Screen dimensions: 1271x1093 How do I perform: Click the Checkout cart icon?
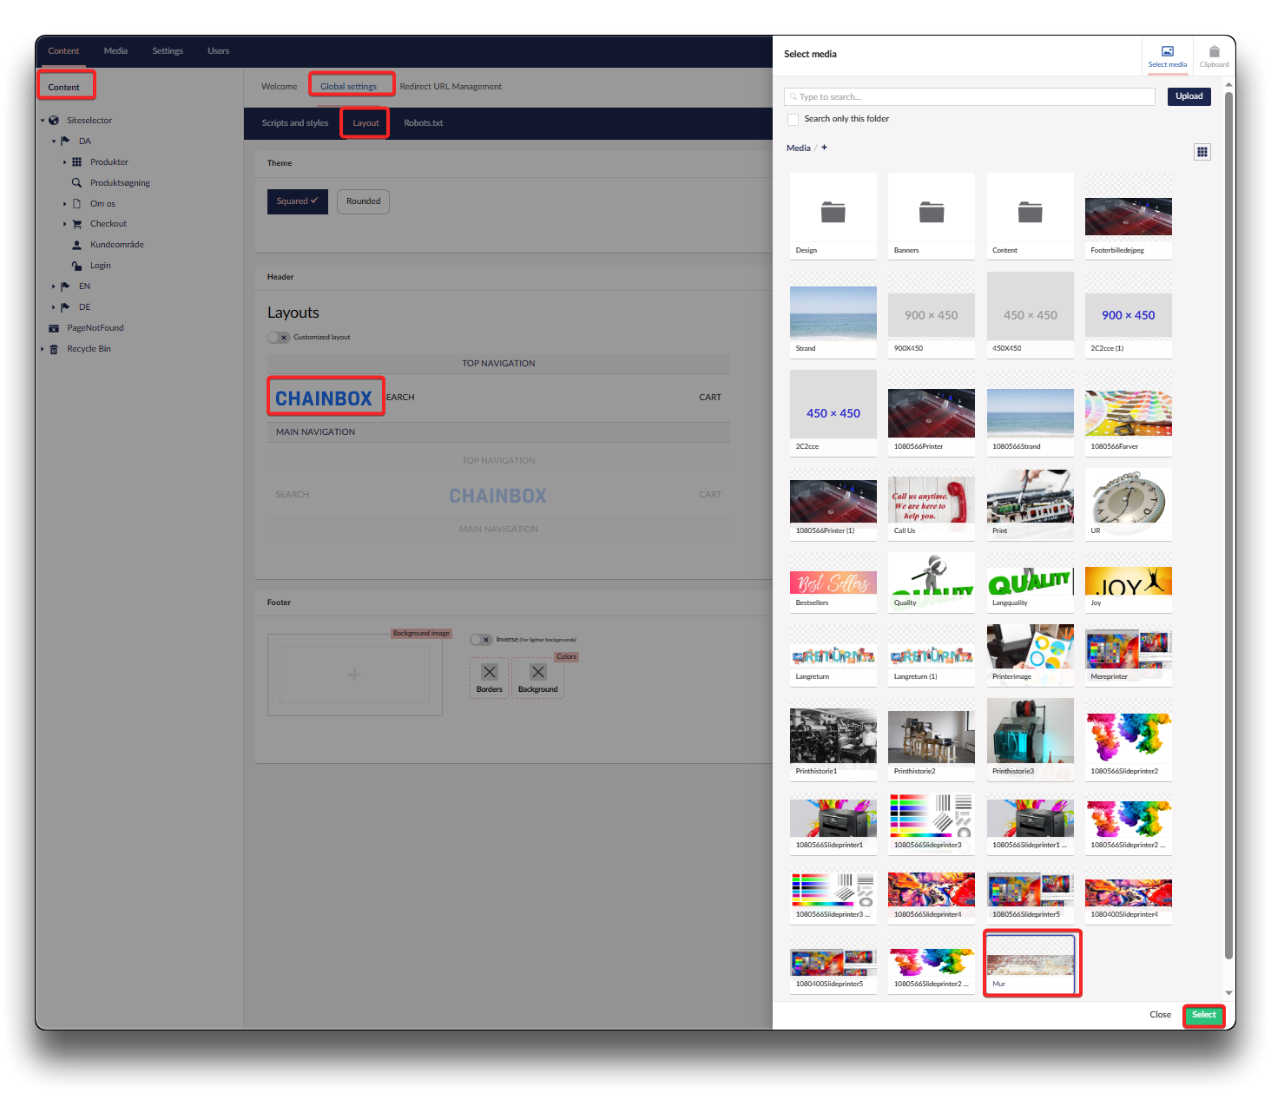pos(76,224)
